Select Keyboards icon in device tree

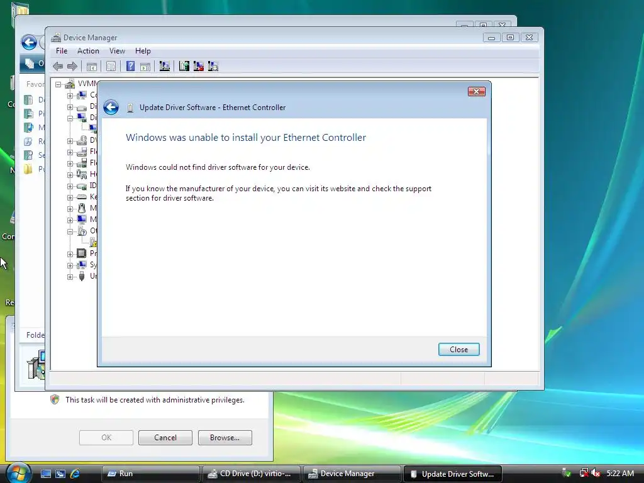(82, 197)
